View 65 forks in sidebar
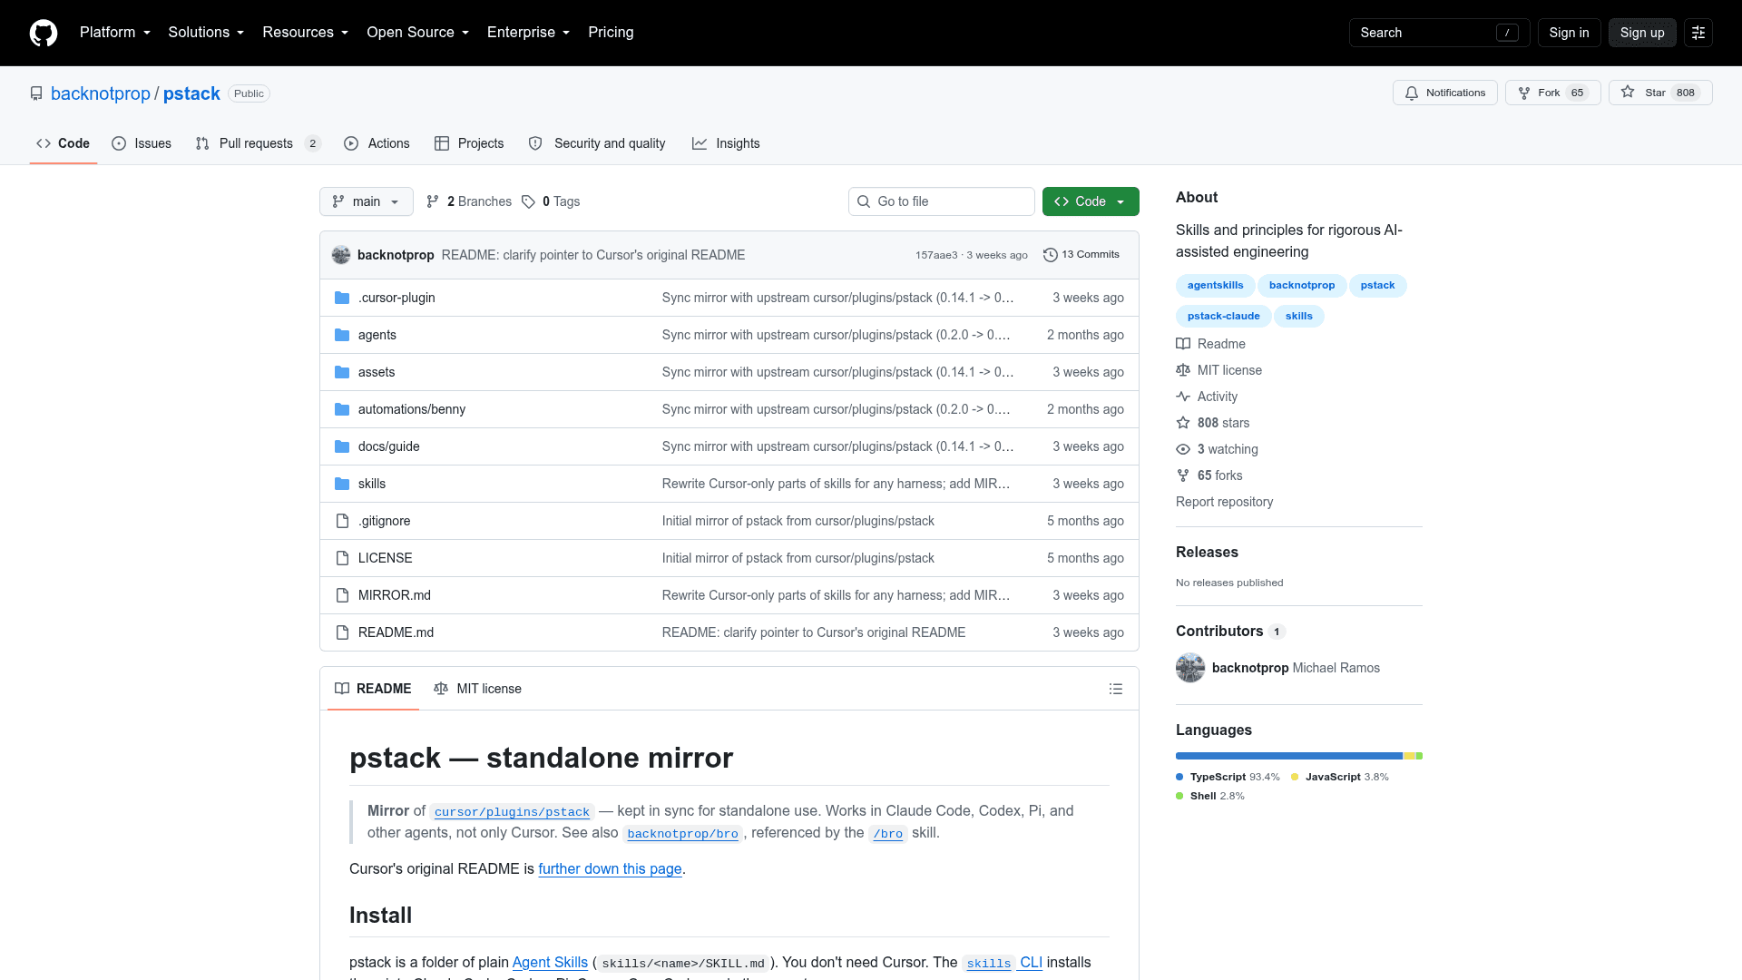 point(1209,475)
